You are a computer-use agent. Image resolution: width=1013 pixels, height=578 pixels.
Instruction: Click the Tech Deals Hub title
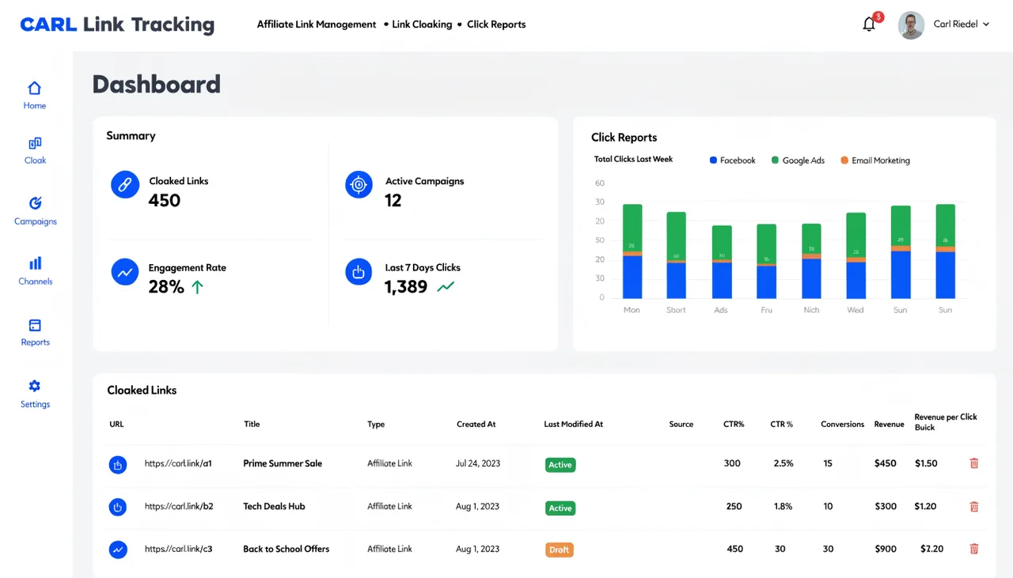tap(274, 506)
